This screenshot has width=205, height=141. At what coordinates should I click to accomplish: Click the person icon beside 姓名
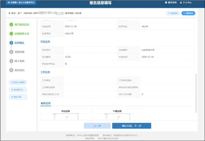(9, 13)
